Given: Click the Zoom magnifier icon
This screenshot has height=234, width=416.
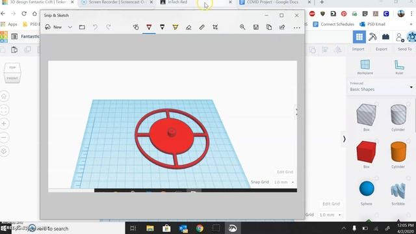Looking at the screenshot, I should coord(242,27).
